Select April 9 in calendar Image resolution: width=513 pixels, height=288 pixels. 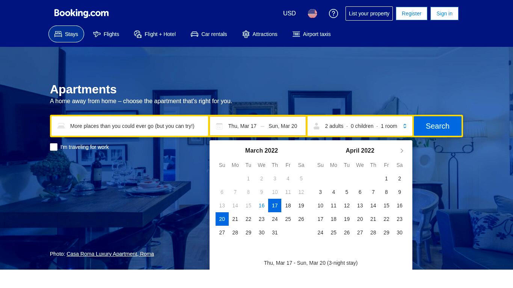[x=400, y=192]
